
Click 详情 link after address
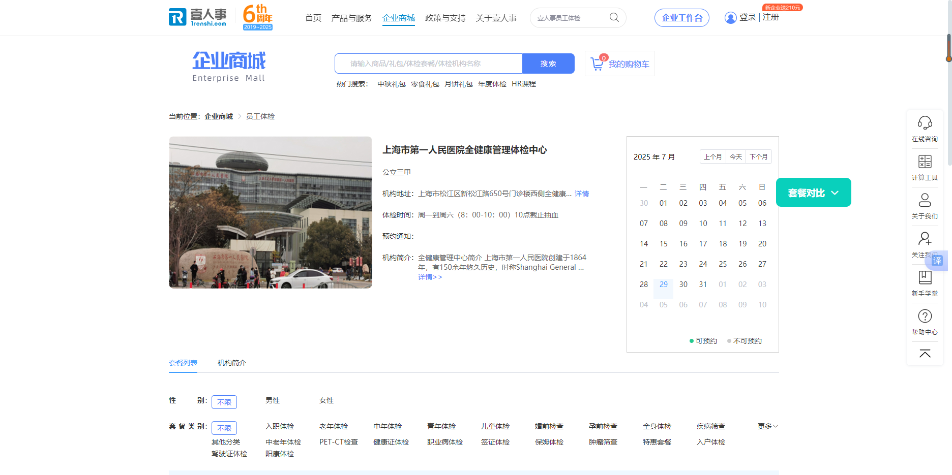pyautogui.click(x=582, y=194)
